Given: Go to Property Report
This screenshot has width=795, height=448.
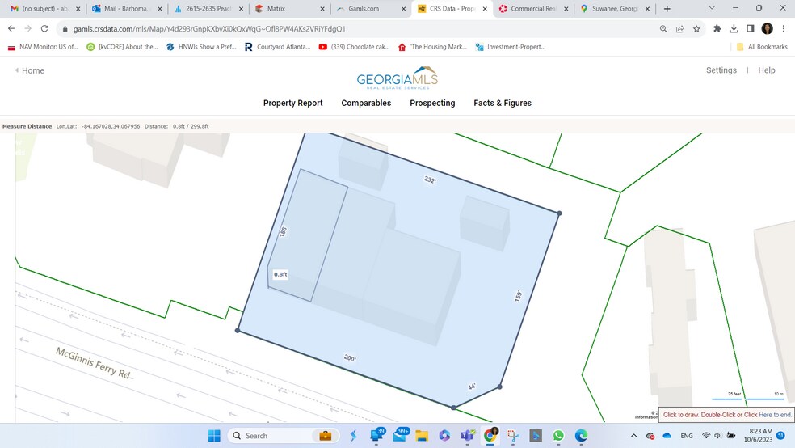Looking at the screenshot, I should pyautogui.click(x=292, y=103).
